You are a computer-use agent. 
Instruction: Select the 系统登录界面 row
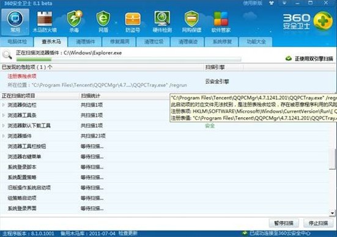click(x=22, y=208)
